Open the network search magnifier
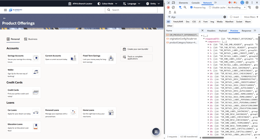 (185, 7)
